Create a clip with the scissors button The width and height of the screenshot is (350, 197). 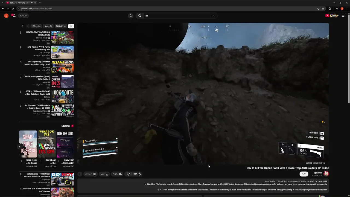pyautogui.click(x=91, y=174)
